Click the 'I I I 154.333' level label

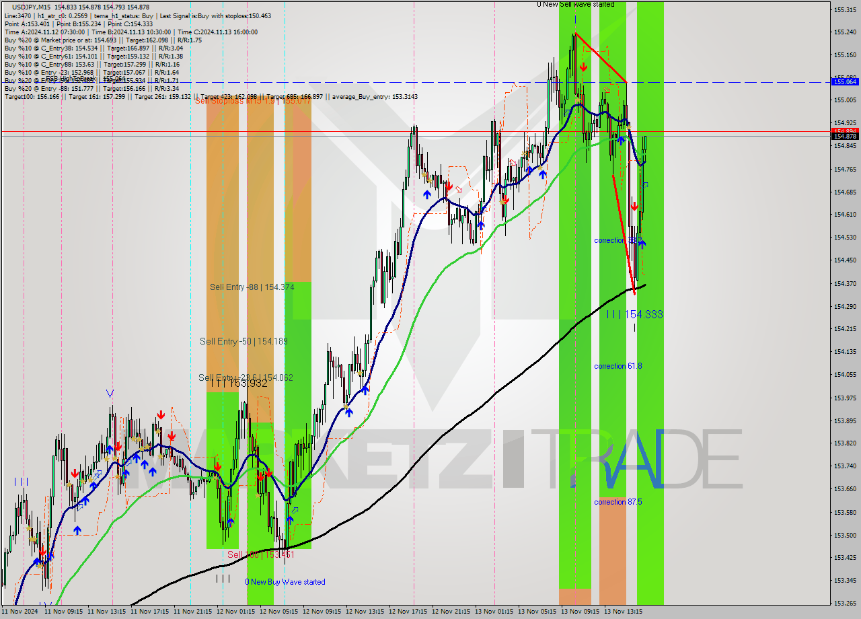(634, 314)
